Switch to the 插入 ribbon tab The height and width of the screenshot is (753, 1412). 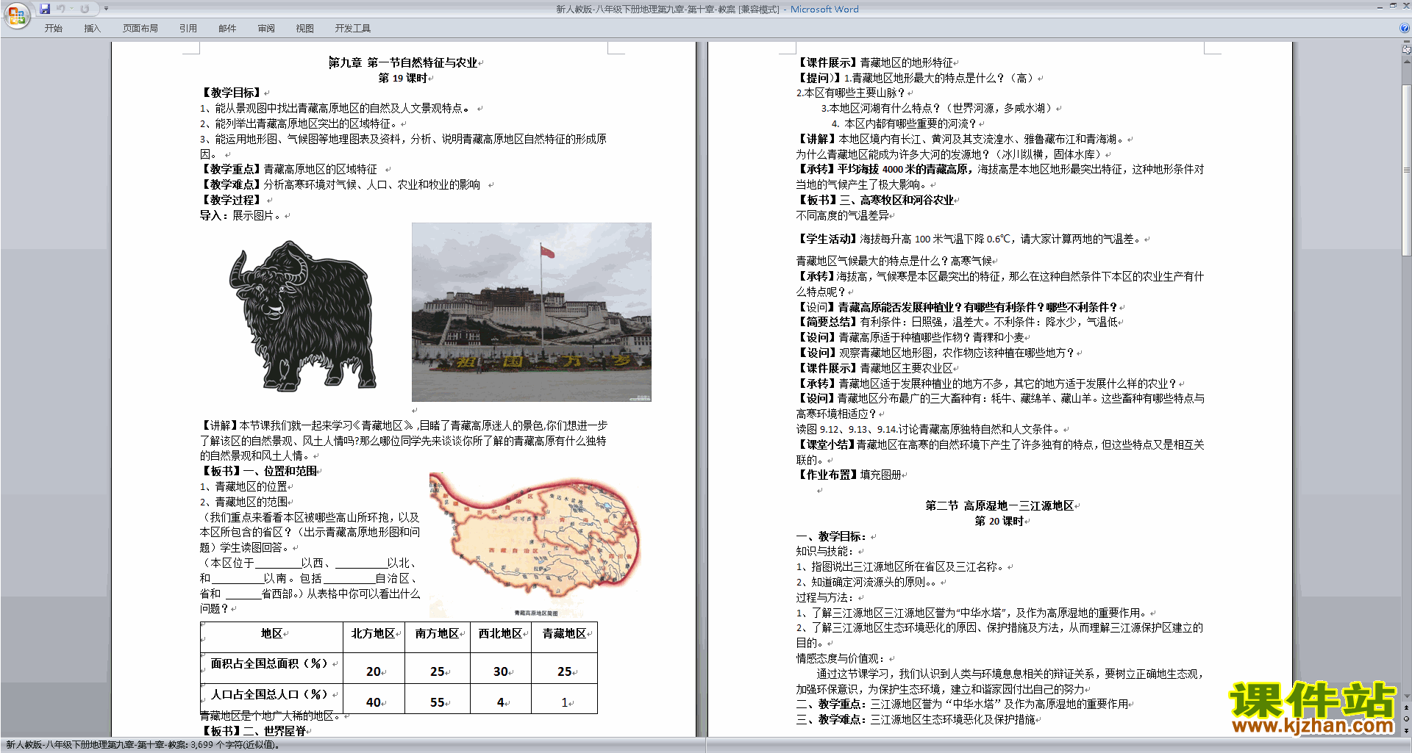point(92,29)
